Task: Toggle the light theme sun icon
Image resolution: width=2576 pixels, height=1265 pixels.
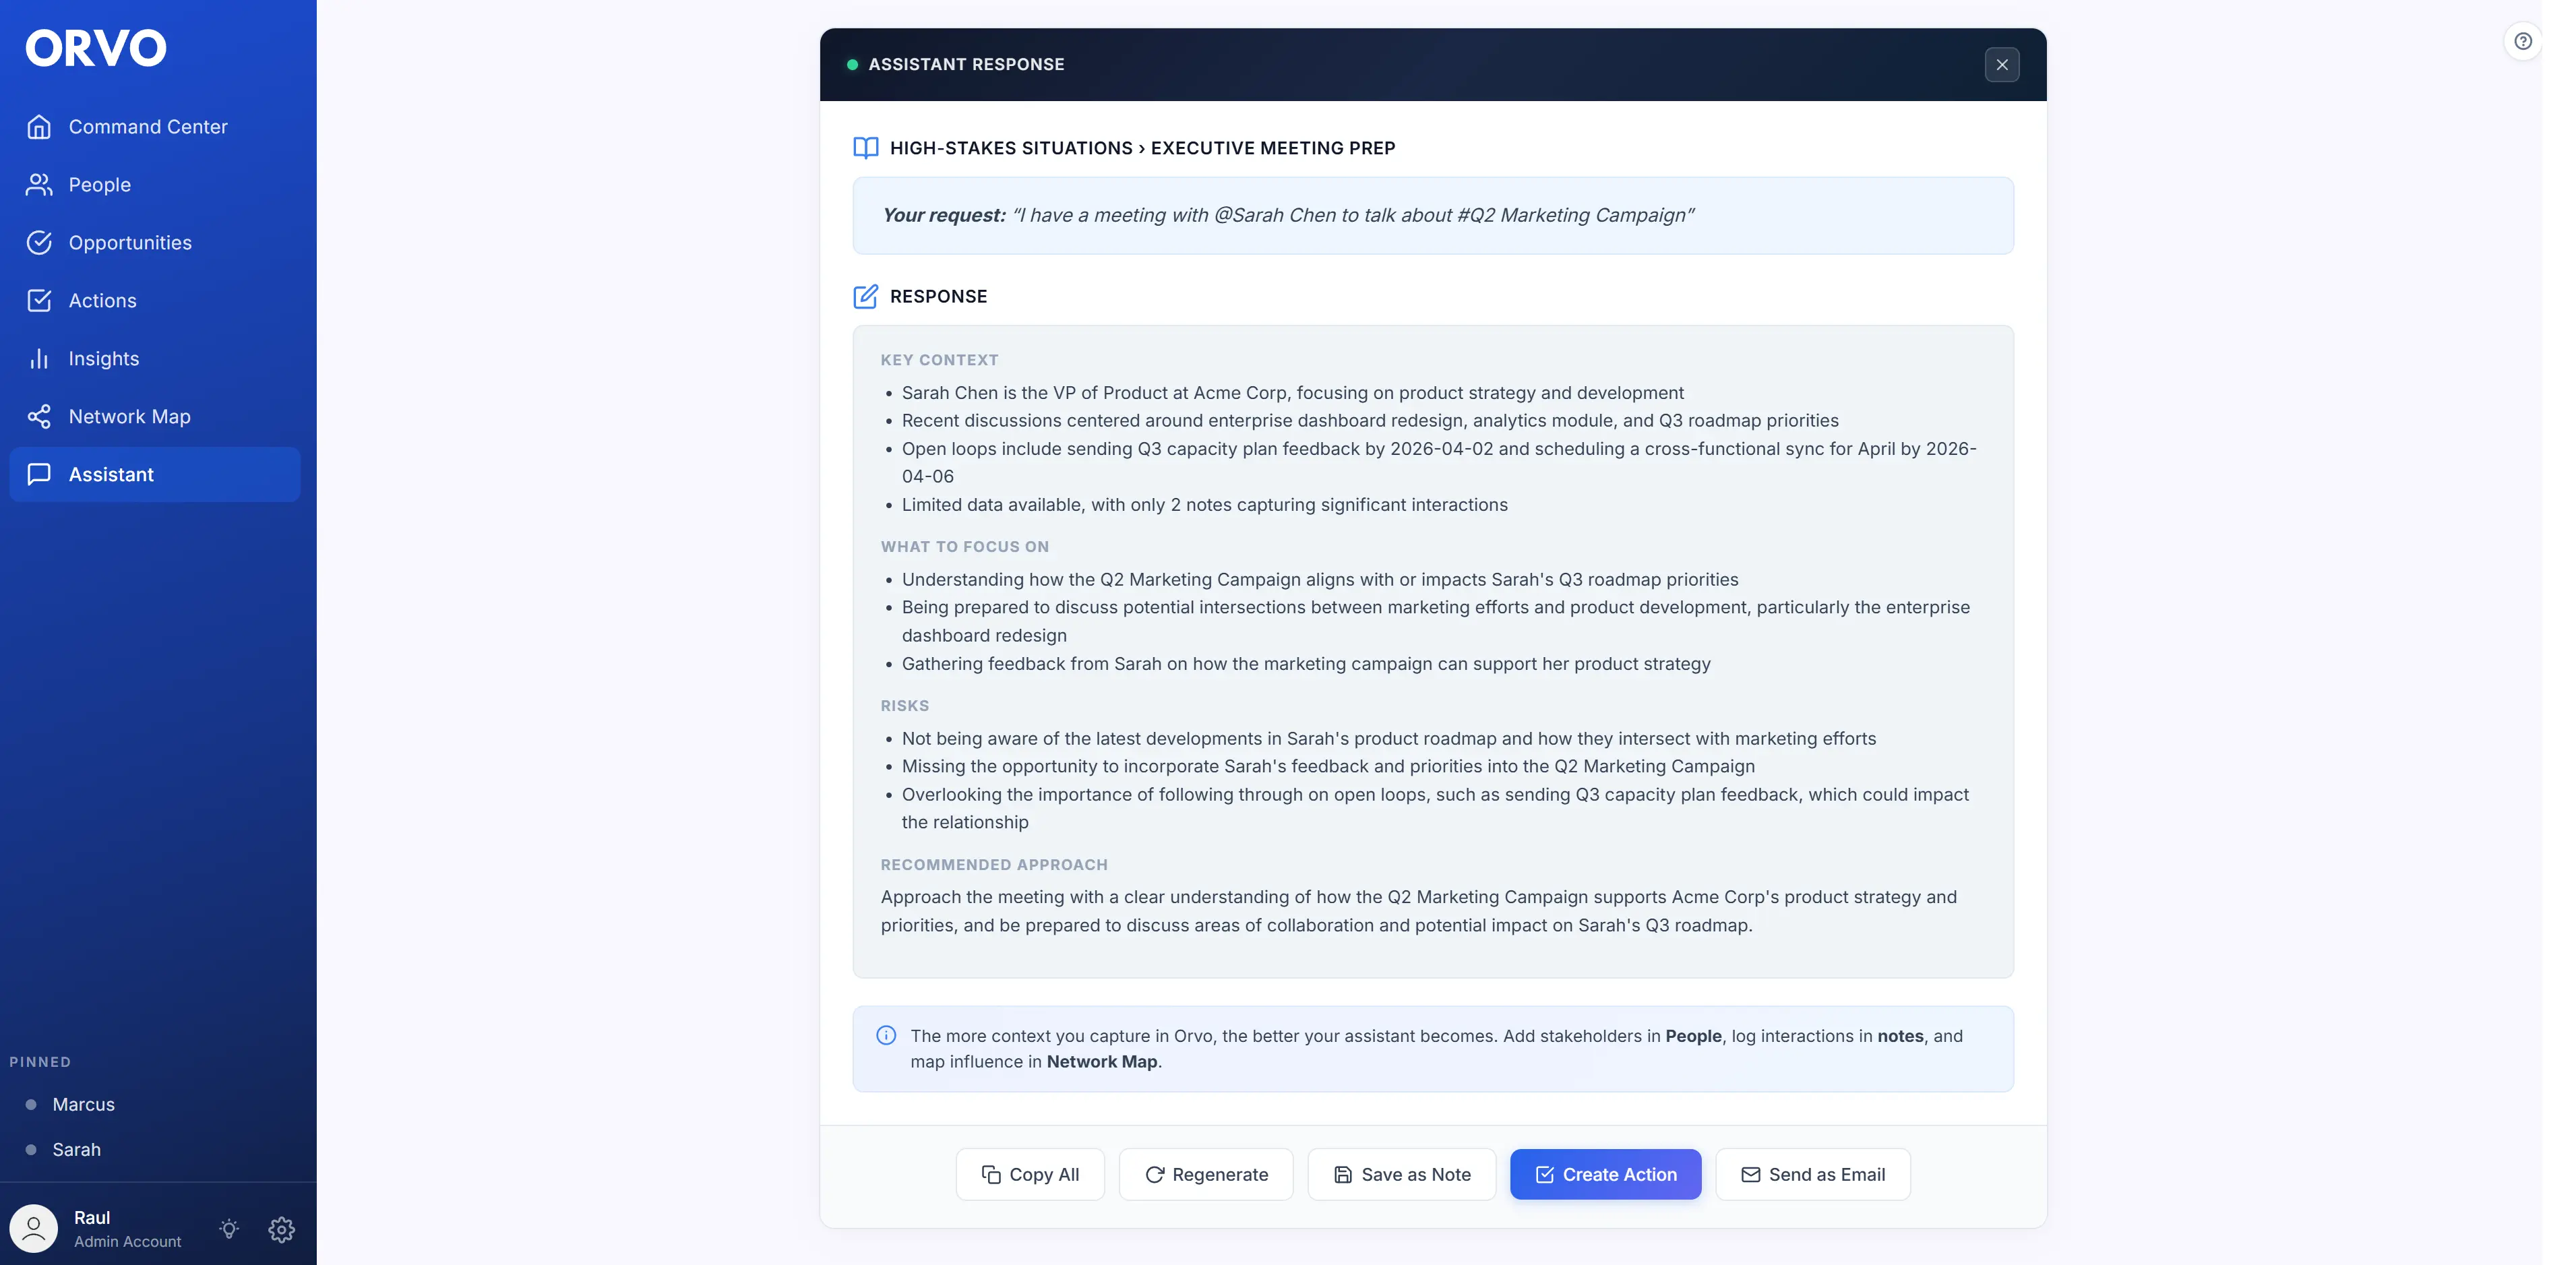Action: 228,1229
